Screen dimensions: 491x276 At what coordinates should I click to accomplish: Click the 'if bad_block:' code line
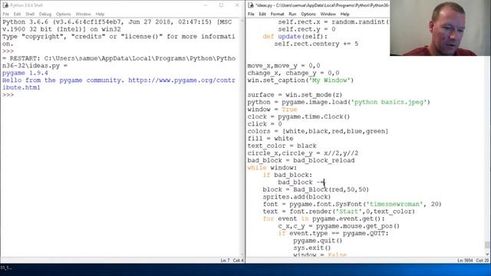pyautogui.click(x=288, y=175)
